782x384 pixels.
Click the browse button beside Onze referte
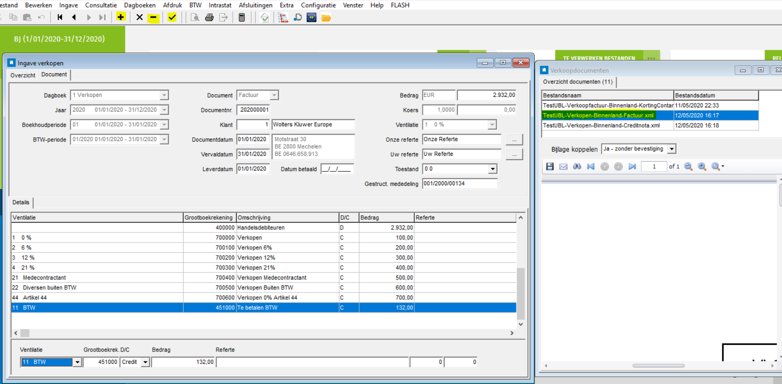point(514,139)
